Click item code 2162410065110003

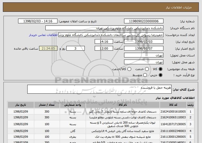pyautogui.click(x=173, y=117)
